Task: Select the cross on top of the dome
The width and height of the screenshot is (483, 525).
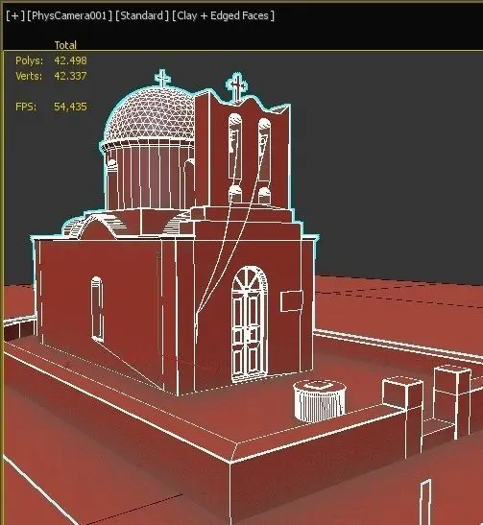Action: click(x=162, y=79)
